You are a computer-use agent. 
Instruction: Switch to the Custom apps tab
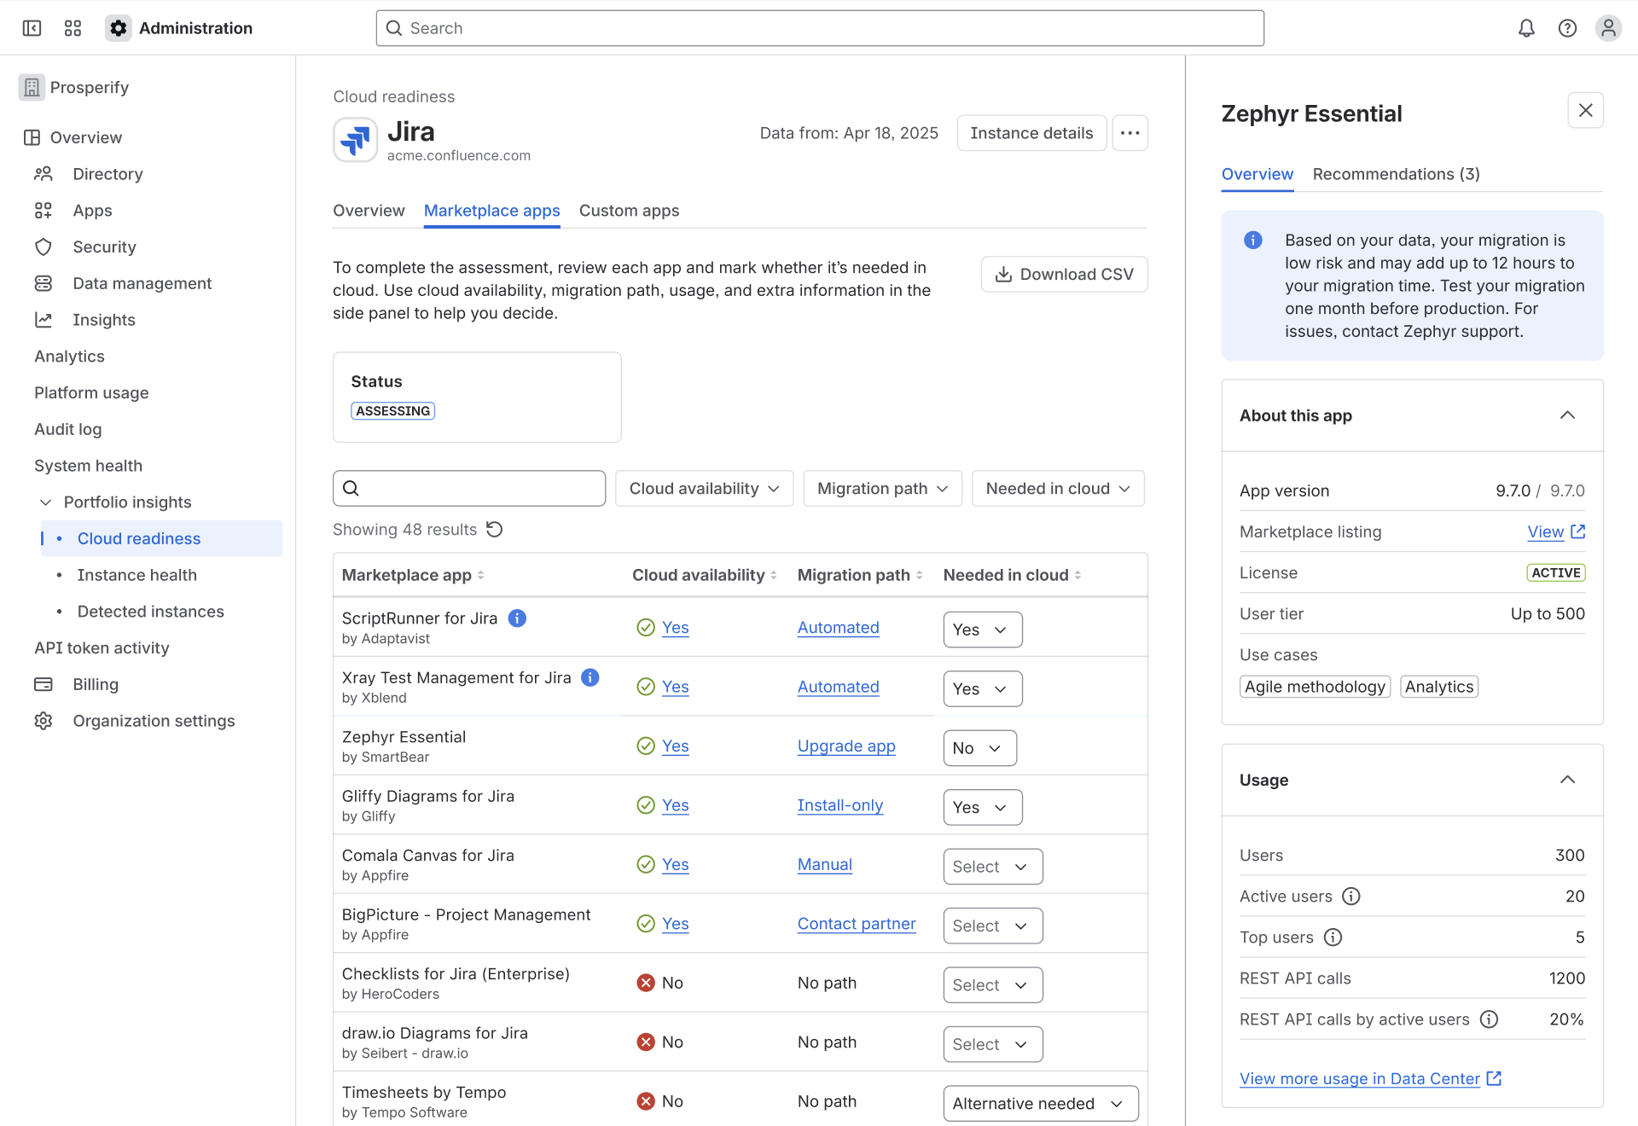(x=629, y=211)
